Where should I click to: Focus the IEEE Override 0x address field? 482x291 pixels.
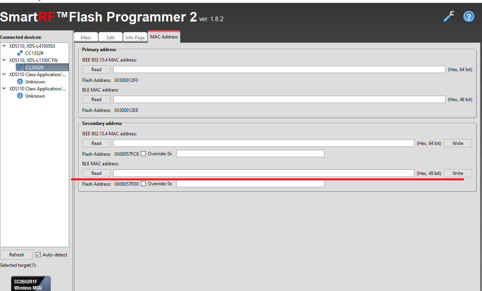250,154
